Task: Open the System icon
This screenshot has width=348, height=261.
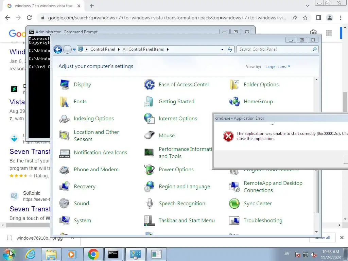Action: pos(65,221)
